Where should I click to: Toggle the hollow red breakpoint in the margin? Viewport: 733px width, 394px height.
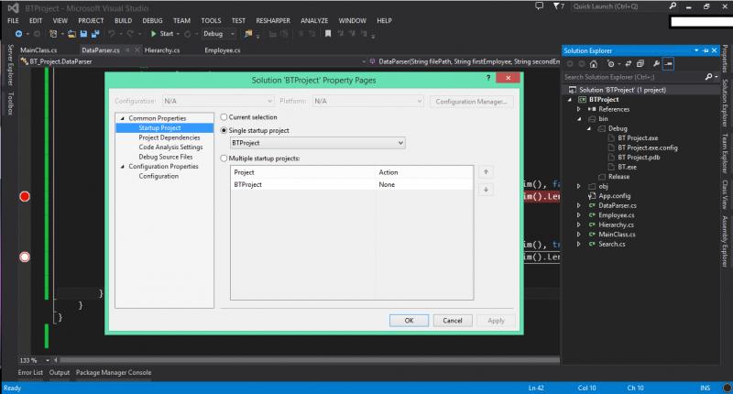pyautogui.click(x=25, y=257)
